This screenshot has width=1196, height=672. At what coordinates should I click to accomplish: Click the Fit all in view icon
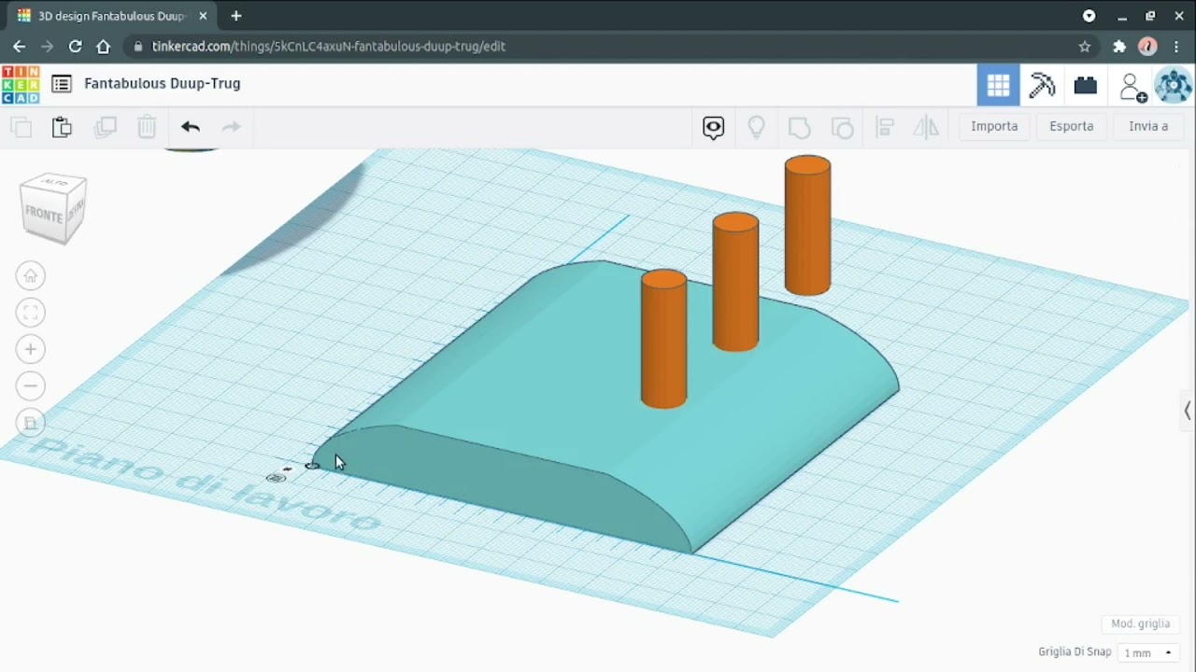[x=31, y=313]
